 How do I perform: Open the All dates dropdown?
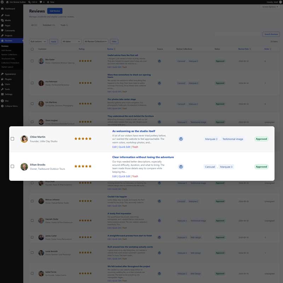71,41
